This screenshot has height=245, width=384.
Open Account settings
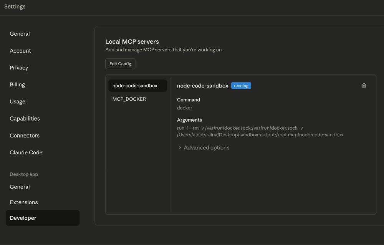coord(20,51)
